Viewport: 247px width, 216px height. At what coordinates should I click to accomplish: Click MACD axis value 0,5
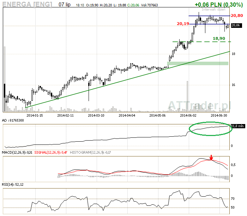[x=233, y=165]
